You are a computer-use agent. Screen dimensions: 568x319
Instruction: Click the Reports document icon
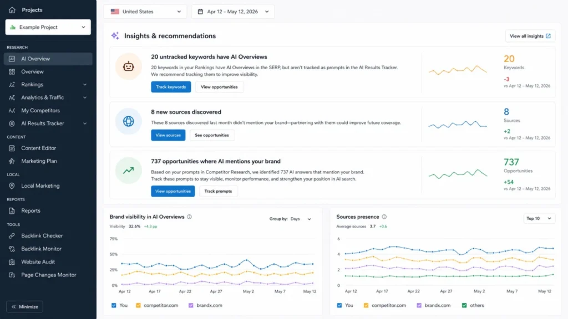pyautogui.click(x=12, y=211)
